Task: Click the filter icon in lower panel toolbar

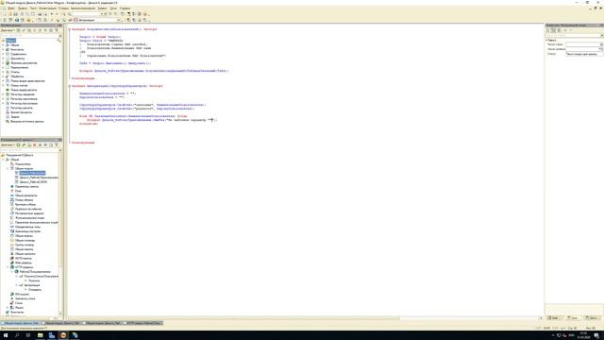Action: [x=57, y=144]
